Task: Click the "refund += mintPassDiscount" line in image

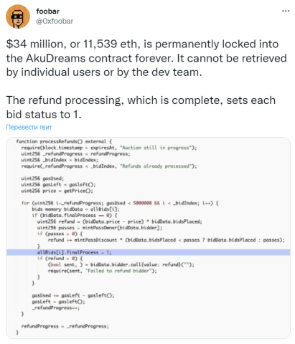Action: [x=167, y=240]
